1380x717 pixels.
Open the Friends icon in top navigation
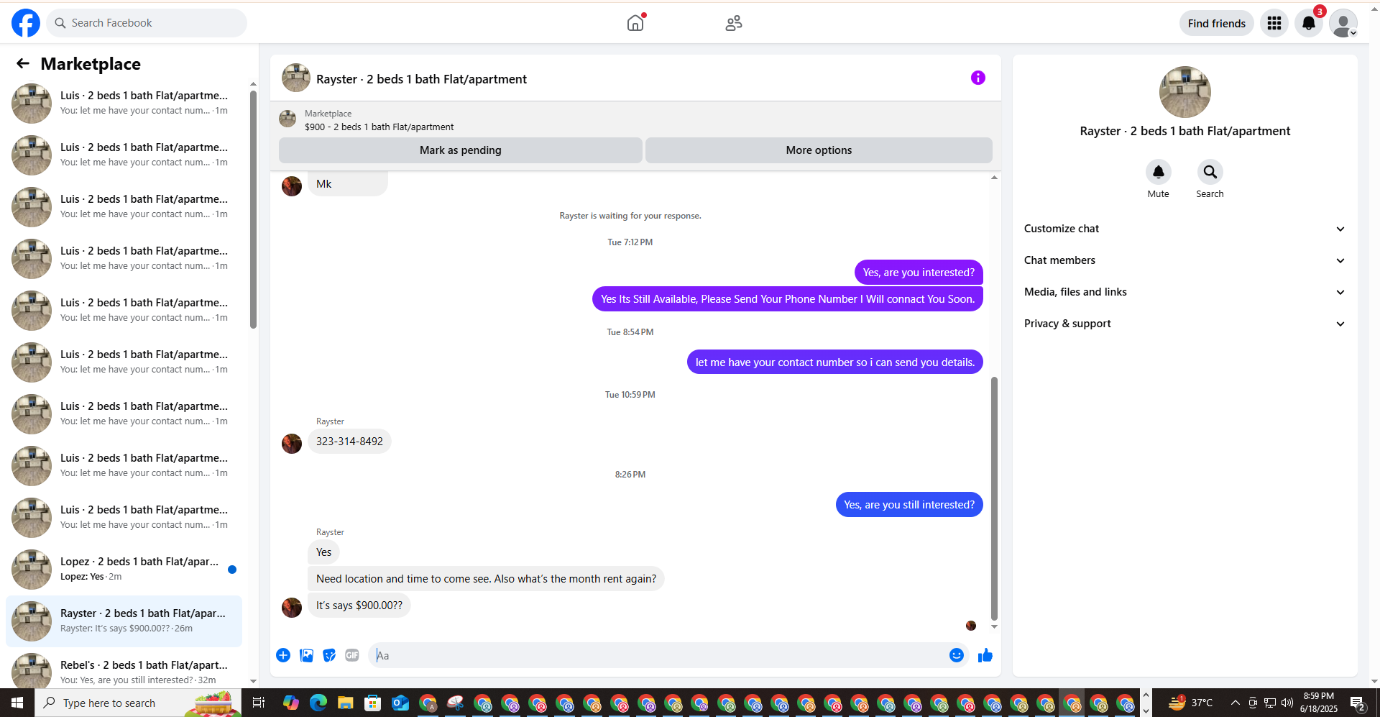point(734,23)
